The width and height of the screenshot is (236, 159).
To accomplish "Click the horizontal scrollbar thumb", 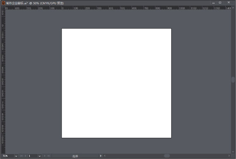I will pyautogui.click(x=167, y=156).
